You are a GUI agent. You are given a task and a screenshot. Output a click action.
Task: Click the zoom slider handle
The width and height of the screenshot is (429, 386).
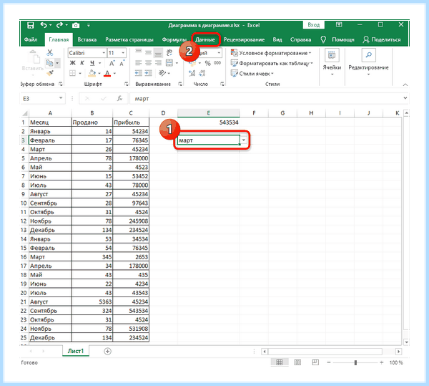click(355, 362)
